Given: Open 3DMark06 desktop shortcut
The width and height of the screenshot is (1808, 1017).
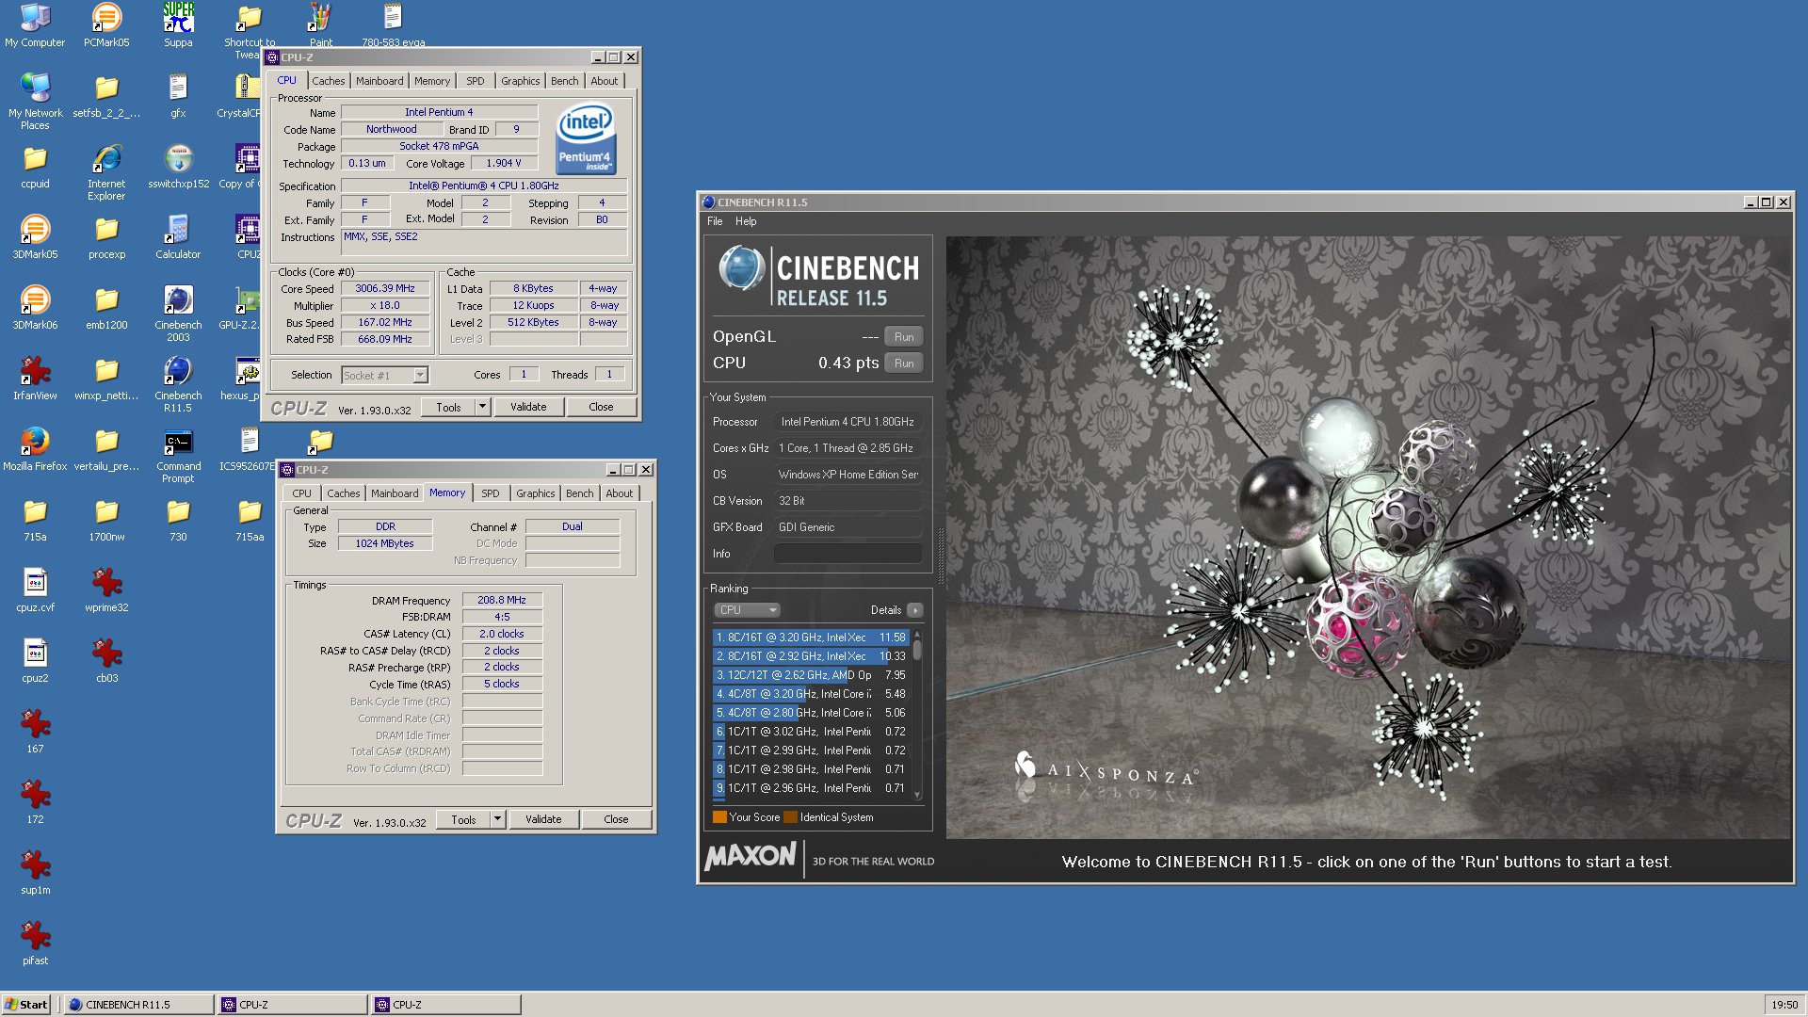Looking at the screenshot, I should (35, 308).
